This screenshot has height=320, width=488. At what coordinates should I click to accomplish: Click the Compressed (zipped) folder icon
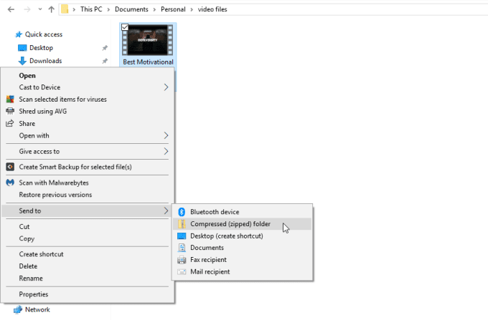[x=182, y=224]
